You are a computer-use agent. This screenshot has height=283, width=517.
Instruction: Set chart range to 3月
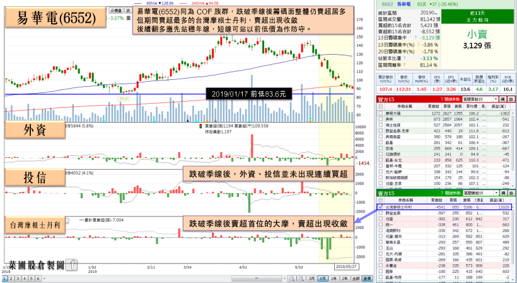click(x=311, y=279)
